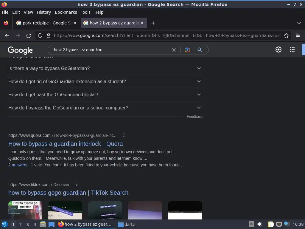Open 'How to bypass go guardian' video thumbnail
This screenshot has height=229, width=305.
coord(25,210)
